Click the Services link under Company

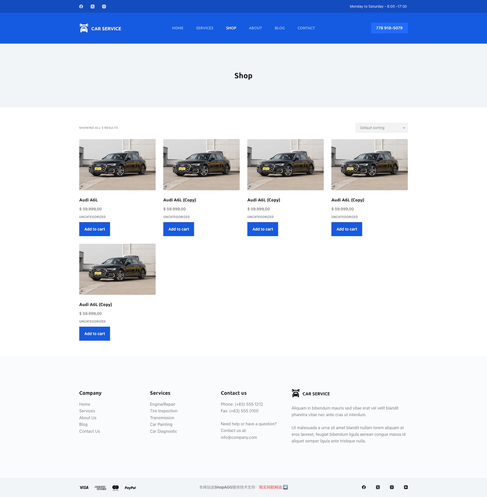(x=87, y=411)
